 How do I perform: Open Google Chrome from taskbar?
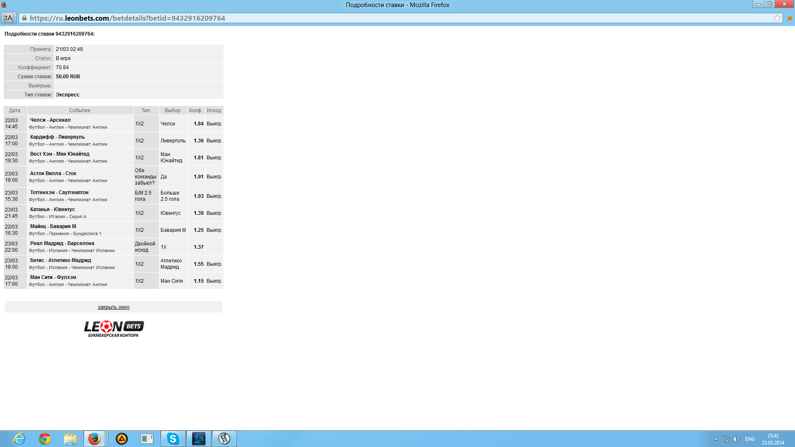pos(45,439)
